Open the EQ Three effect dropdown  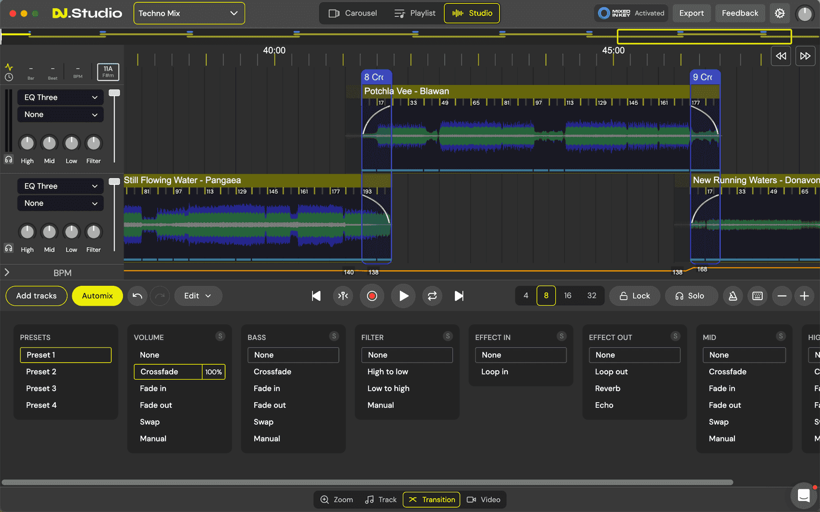60,97
